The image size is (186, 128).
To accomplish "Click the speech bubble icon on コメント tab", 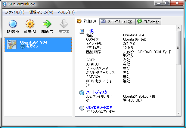I will [x=140, y=21].
